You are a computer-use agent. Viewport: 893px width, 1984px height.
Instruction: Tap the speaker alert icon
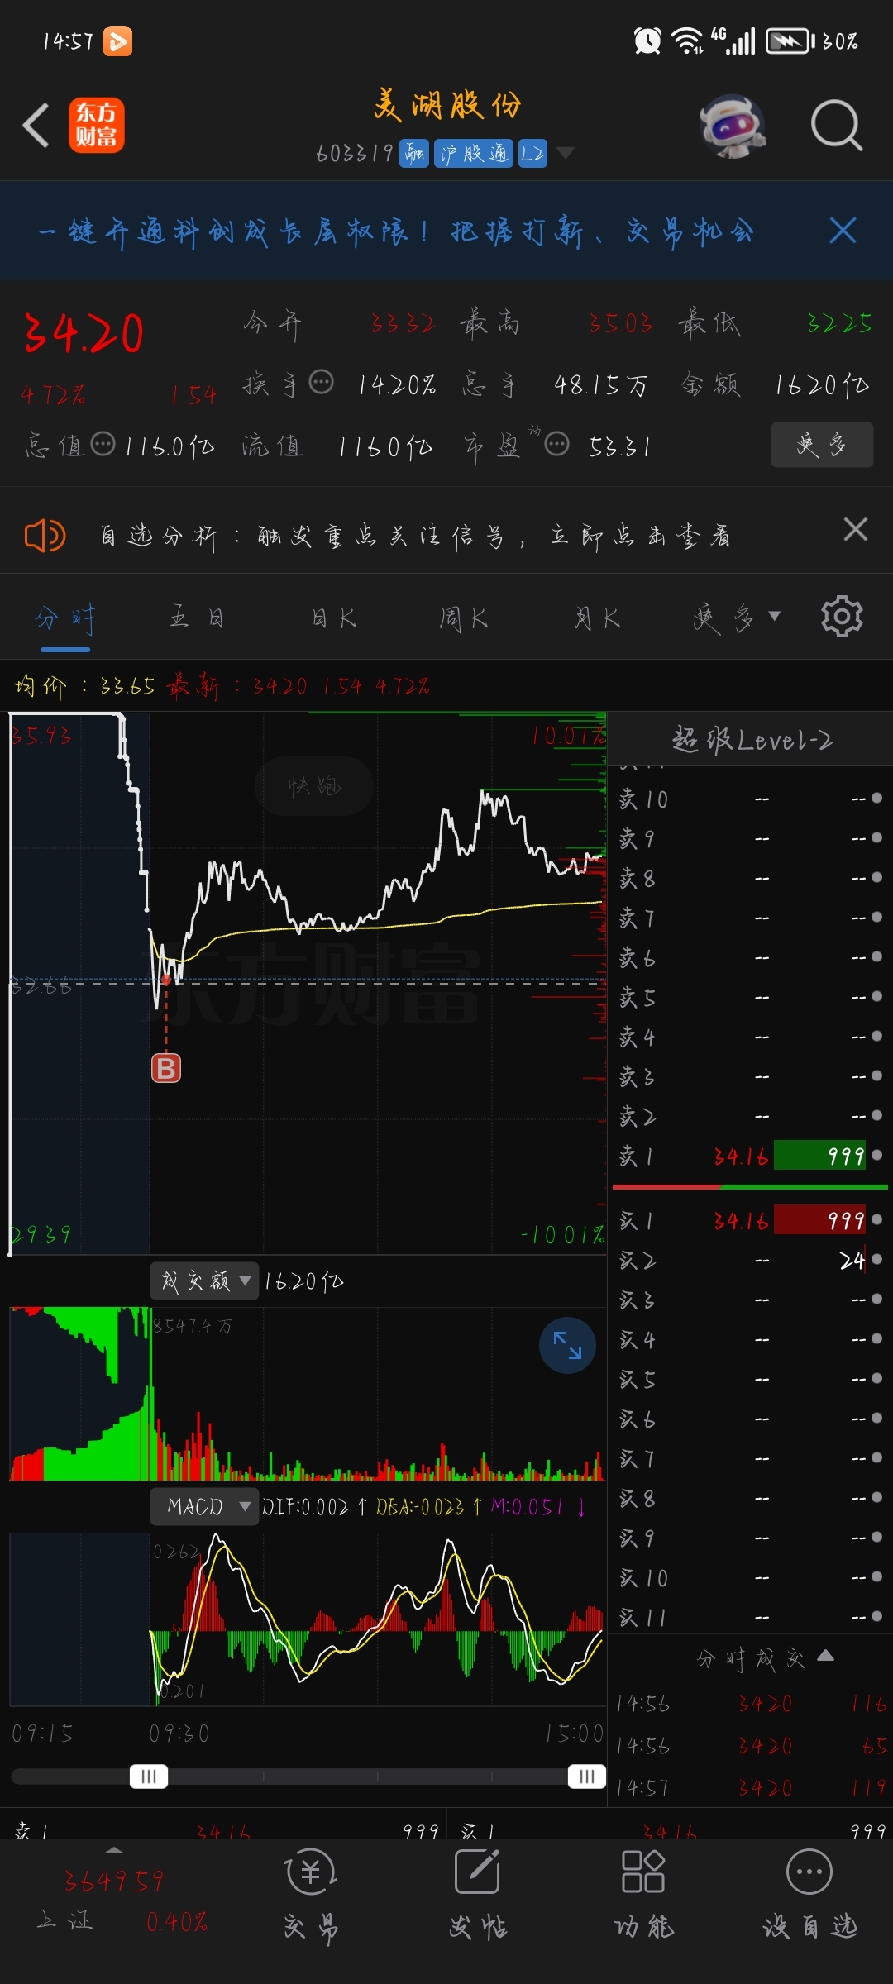[45, 536]
